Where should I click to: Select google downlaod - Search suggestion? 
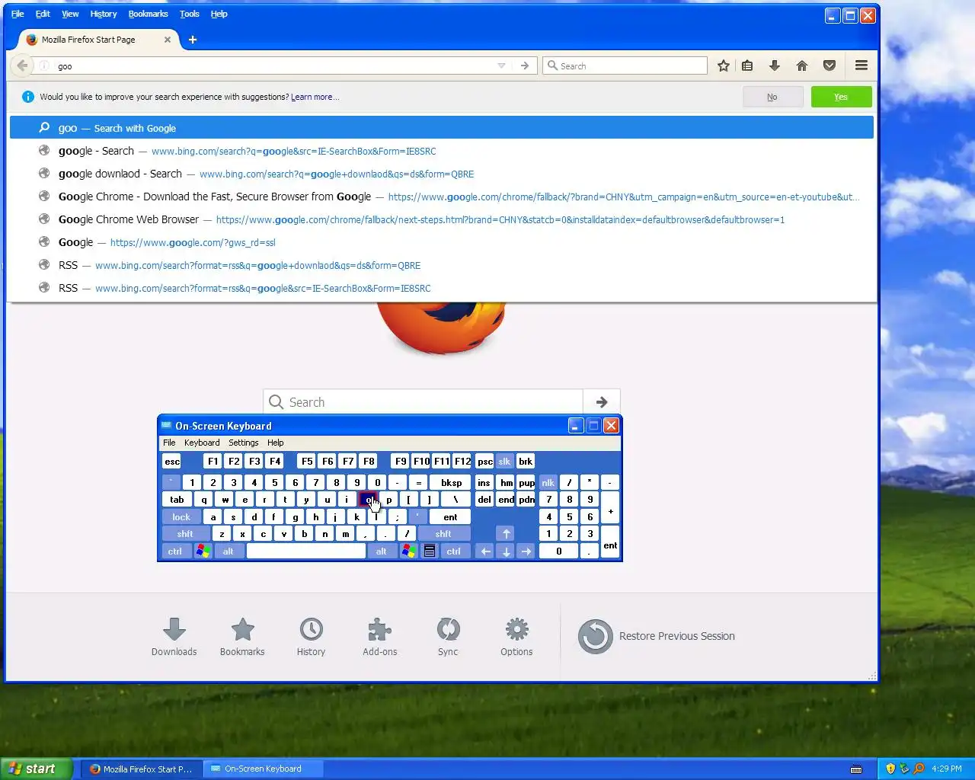click(x=442, y=174)
